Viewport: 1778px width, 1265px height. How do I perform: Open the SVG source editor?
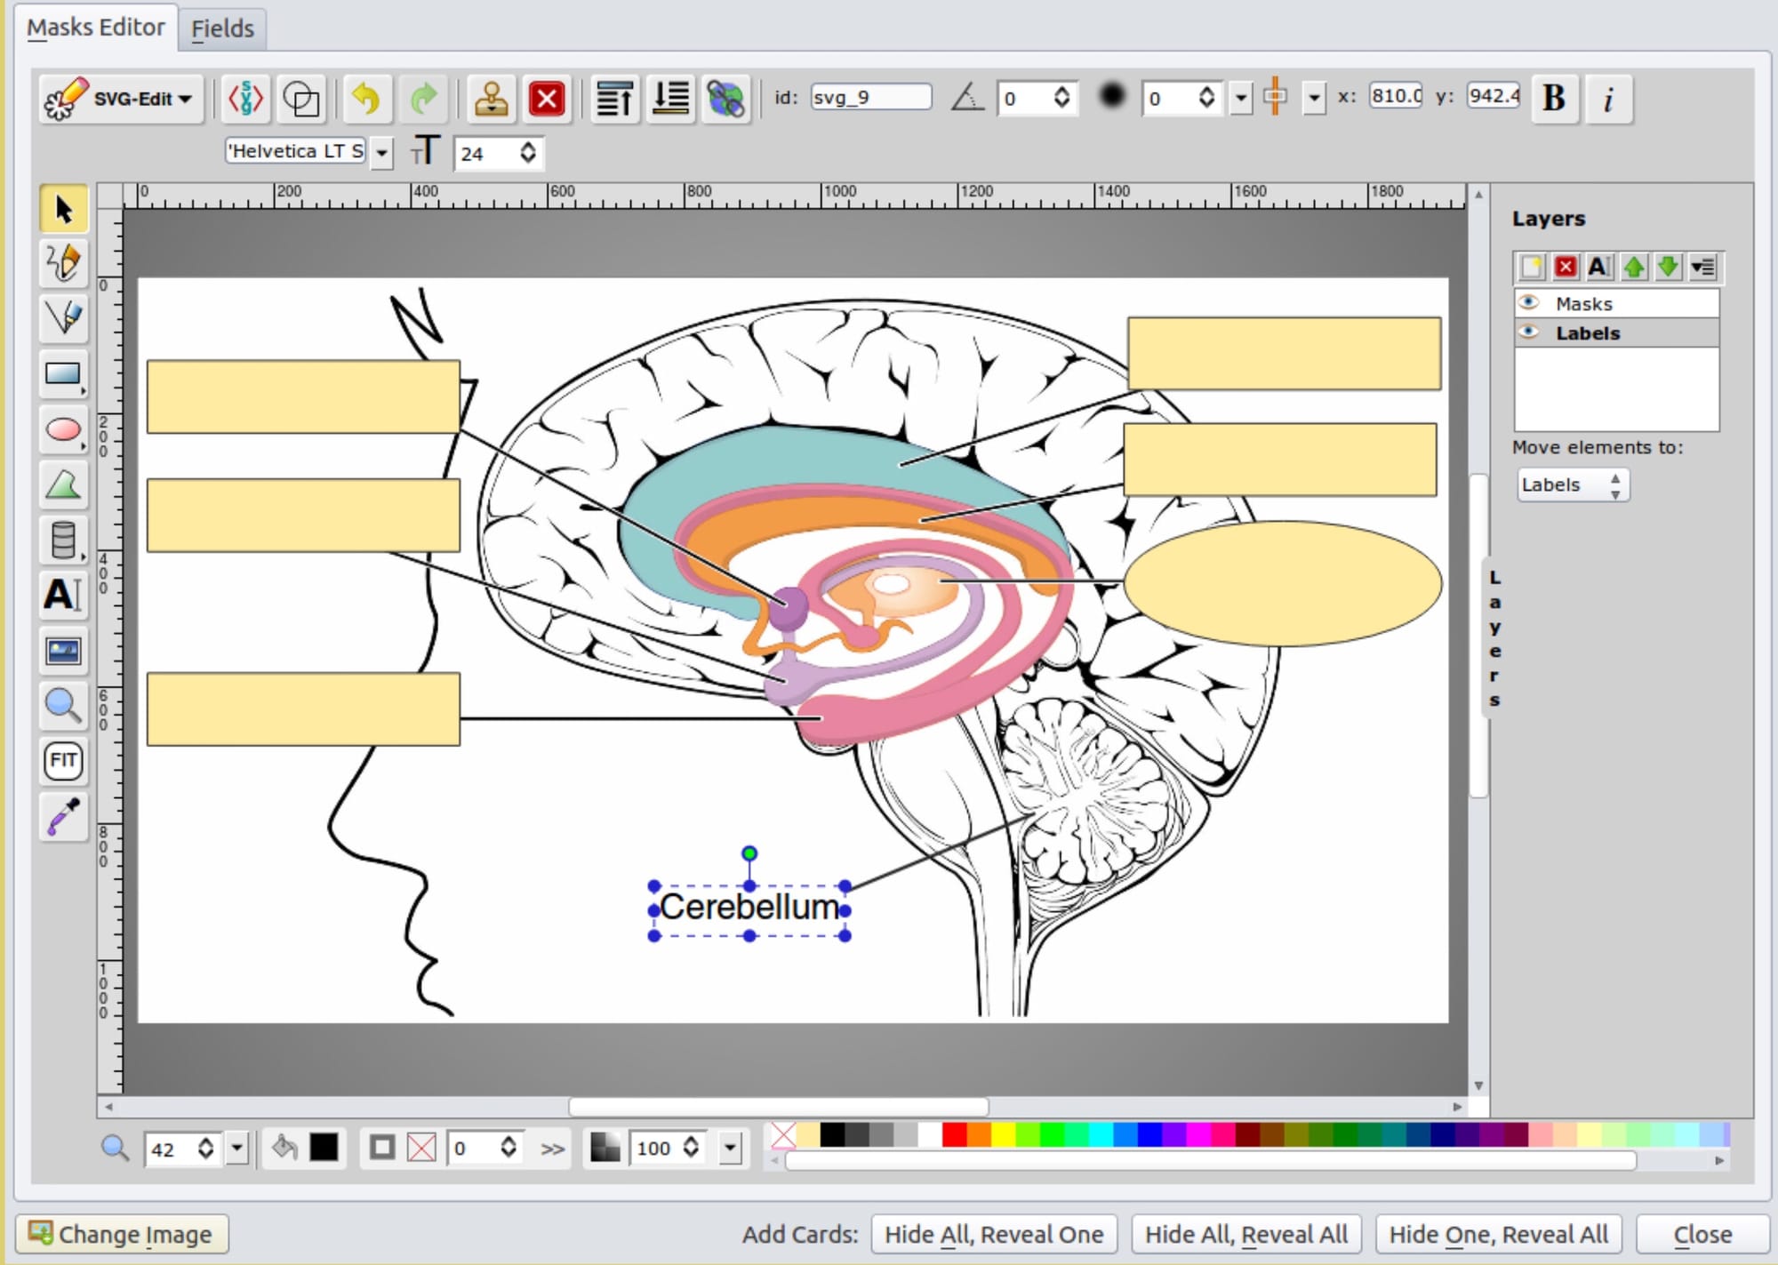245,99
